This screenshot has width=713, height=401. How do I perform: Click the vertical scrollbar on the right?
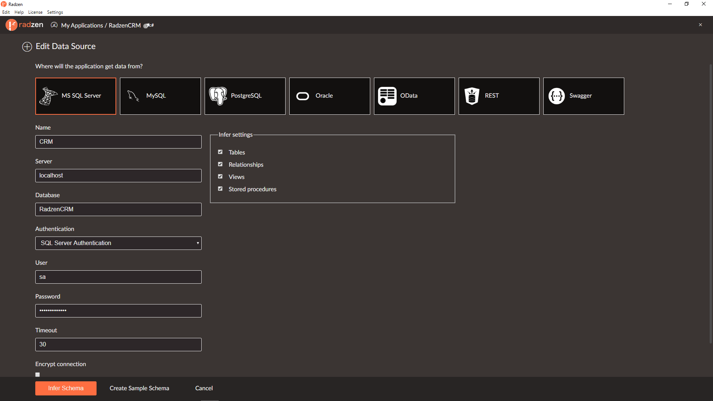(x=711, y=204)
